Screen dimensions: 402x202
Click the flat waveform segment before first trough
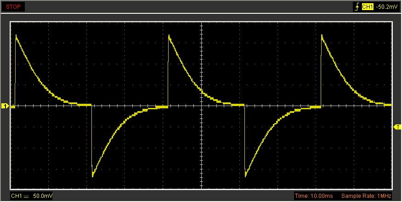(84, 105)
